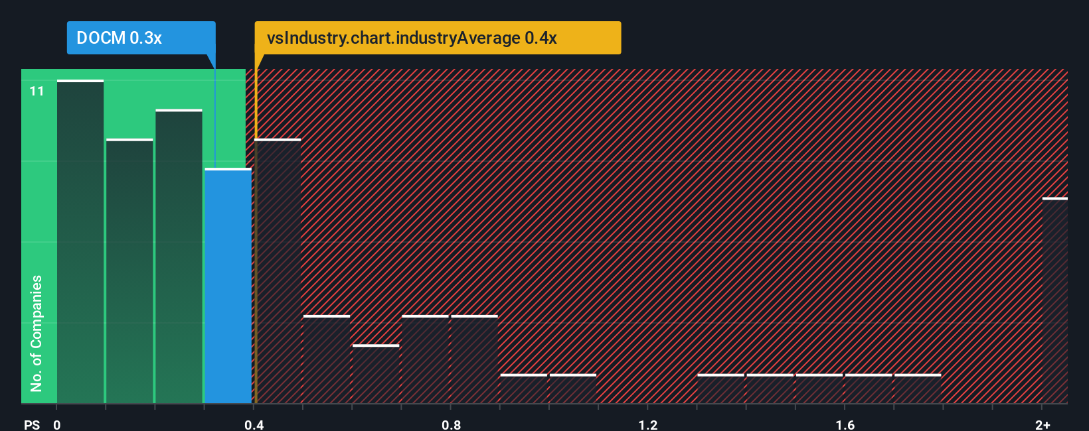Click the bar just right of 0.4
The image size is (1089, 431).
click(x=278, y=272)
